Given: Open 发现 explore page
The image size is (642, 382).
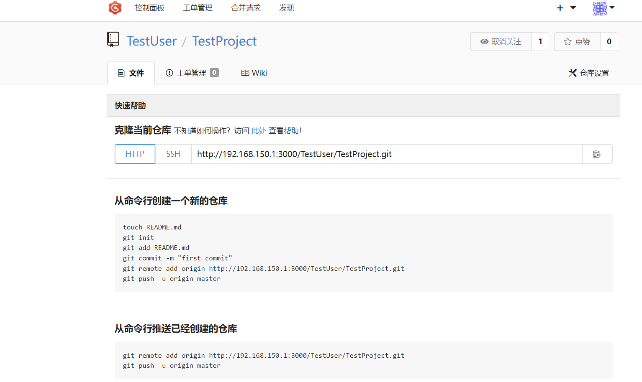Looking at the screenshot, I should pos(287,8).
